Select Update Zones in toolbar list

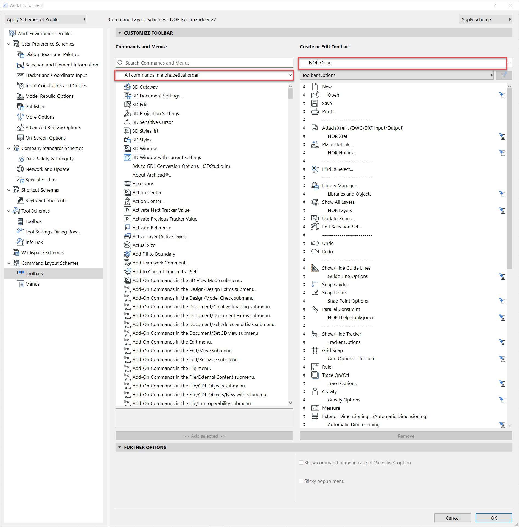(338, 219)
